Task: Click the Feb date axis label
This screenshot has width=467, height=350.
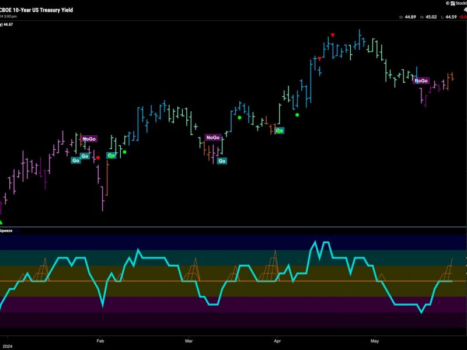Action: [100, 341]
